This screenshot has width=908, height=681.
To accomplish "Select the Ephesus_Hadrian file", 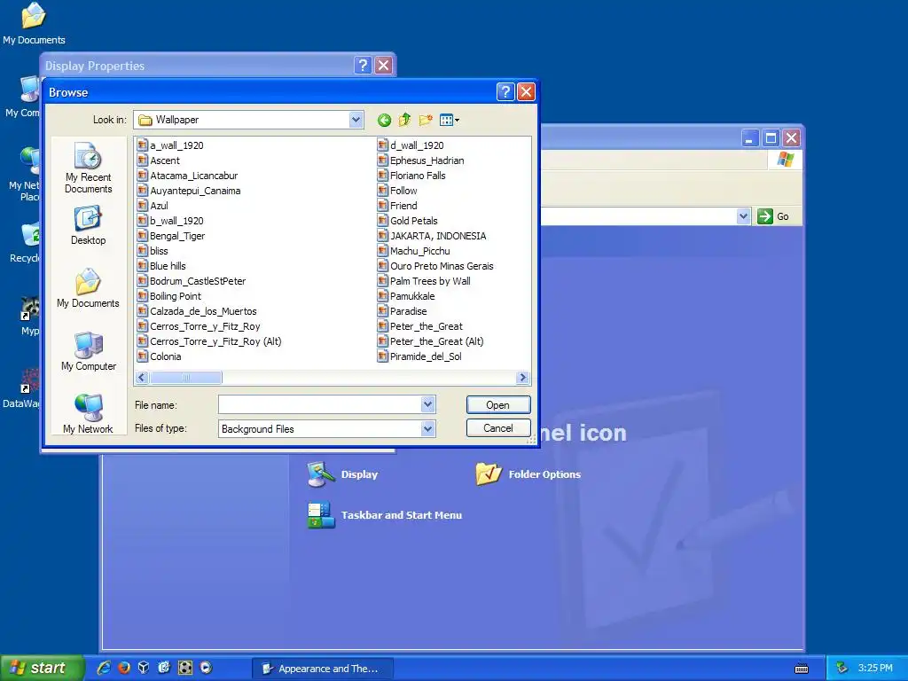I will 420,160.
